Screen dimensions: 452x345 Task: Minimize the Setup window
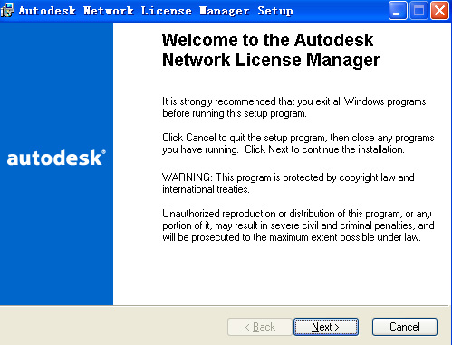pos(398,11)
